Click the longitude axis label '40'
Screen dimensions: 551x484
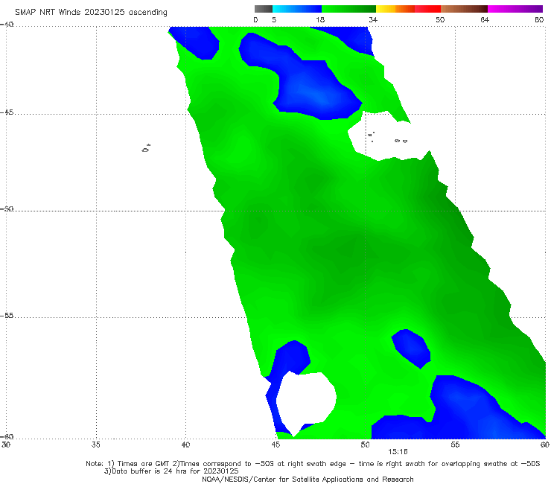point(185,445)
